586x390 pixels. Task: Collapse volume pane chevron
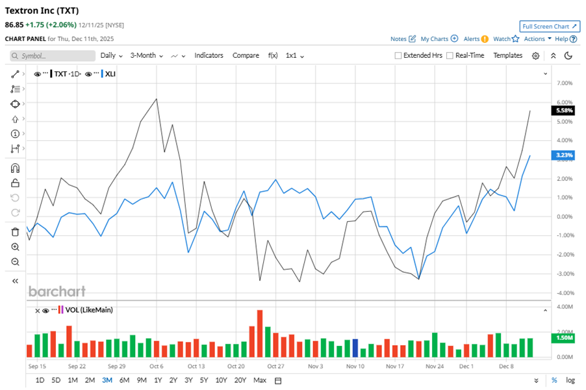click(x=545, y=310)
